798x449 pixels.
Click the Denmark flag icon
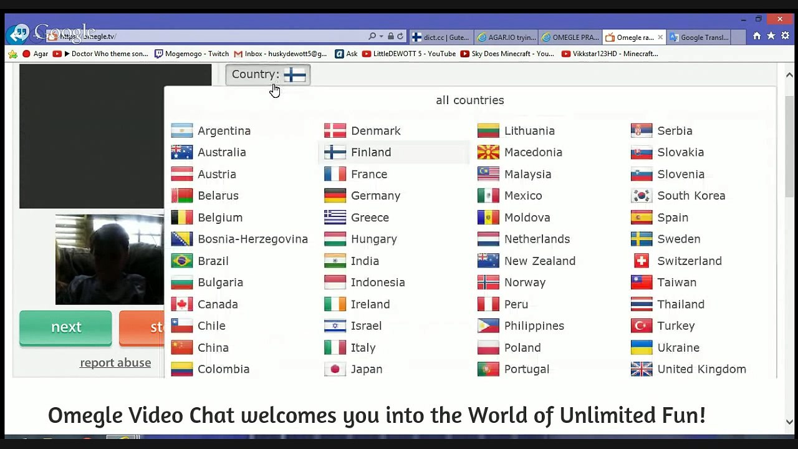(335, 130)
